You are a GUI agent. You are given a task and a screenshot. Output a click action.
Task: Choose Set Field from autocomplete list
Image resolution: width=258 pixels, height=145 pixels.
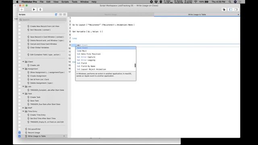[x=106, y=63]
